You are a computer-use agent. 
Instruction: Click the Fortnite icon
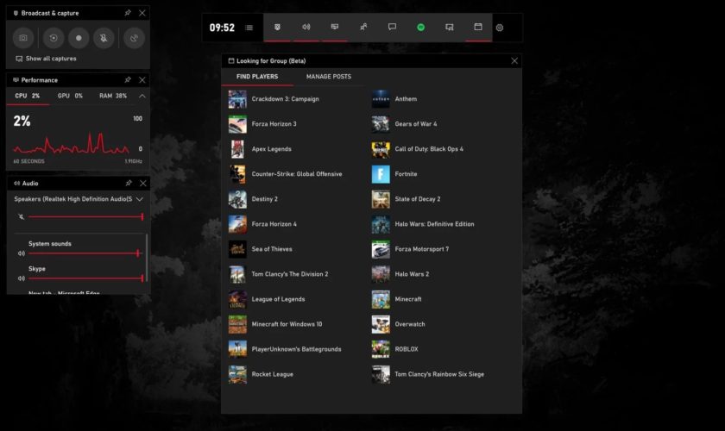pos(381,174)
